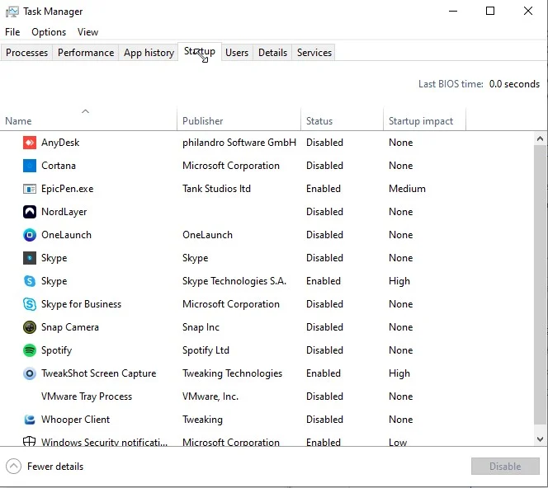Select the Startup tab
Screen dimensions: 548x488
click(x=200, y=52)
